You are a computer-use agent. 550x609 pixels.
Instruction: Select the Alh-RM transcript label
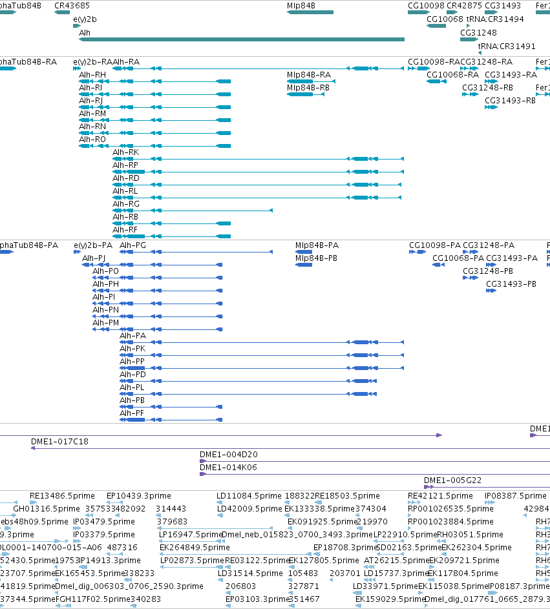(92, 114)
